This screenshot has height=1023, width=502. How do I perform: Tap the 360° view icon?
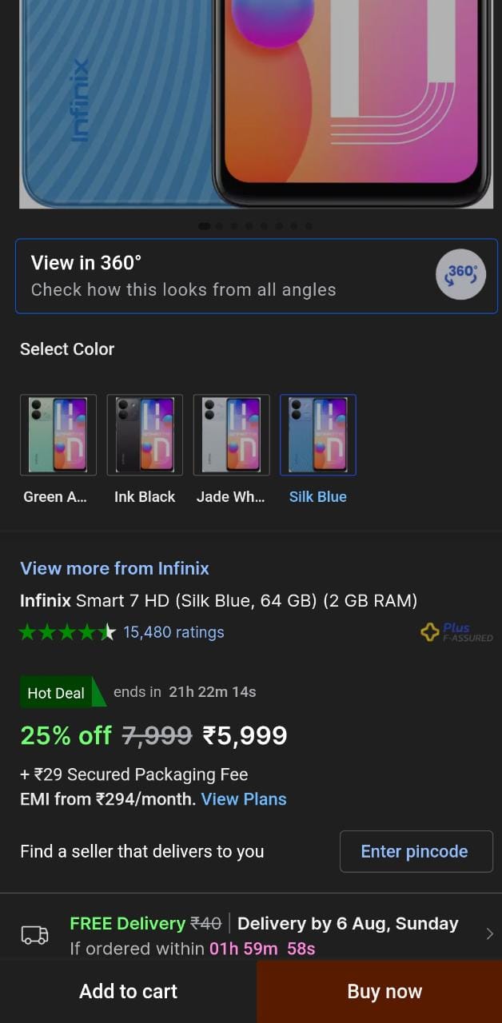[x=460, y=275]
